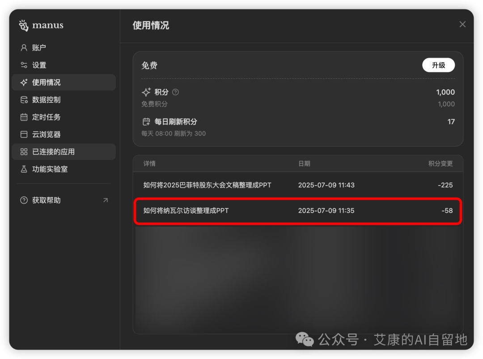Viewport: 483px width, 359px height.
Task: Click the database icon next to 数据控制
Action: (x=24, y=100)
